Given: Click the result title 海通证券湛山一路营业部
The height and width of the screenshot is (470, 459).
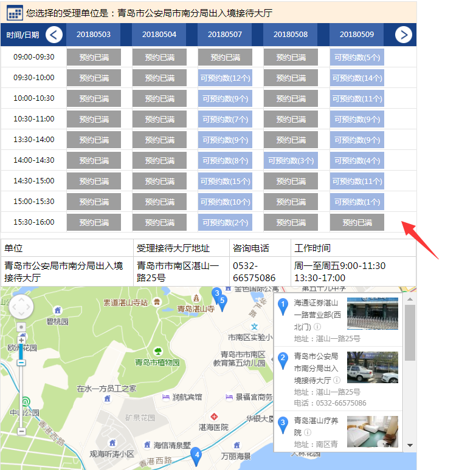Looking at the screenshot, I should click(317, 315).
